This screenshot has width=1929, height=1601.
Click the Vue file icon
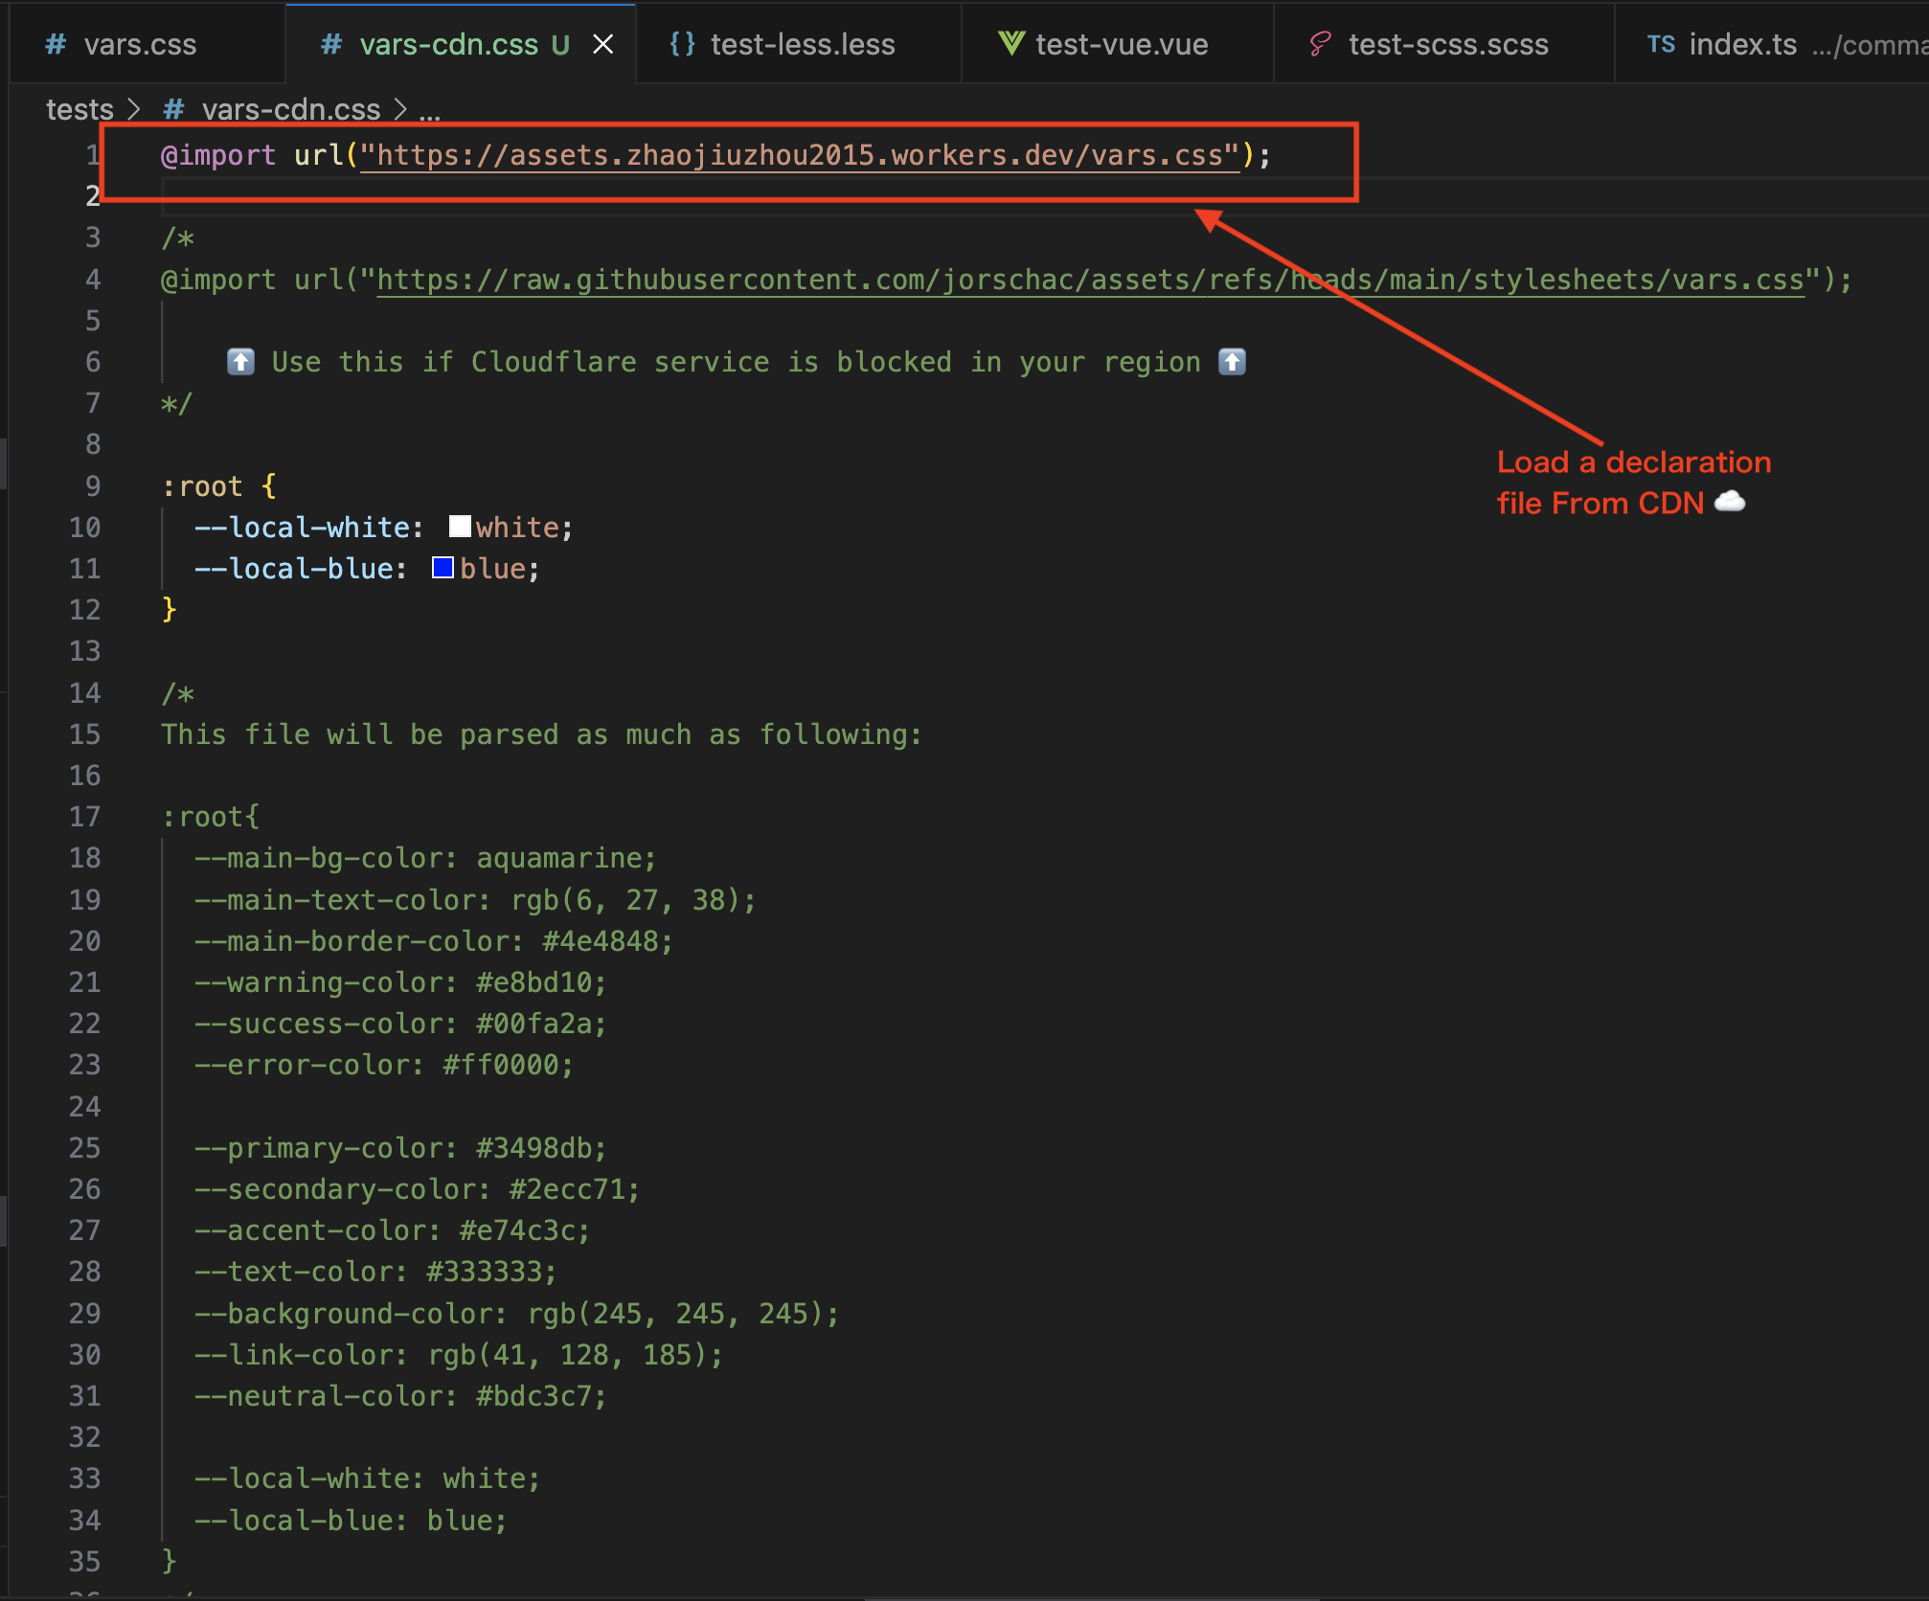[x=1010, y=43]
